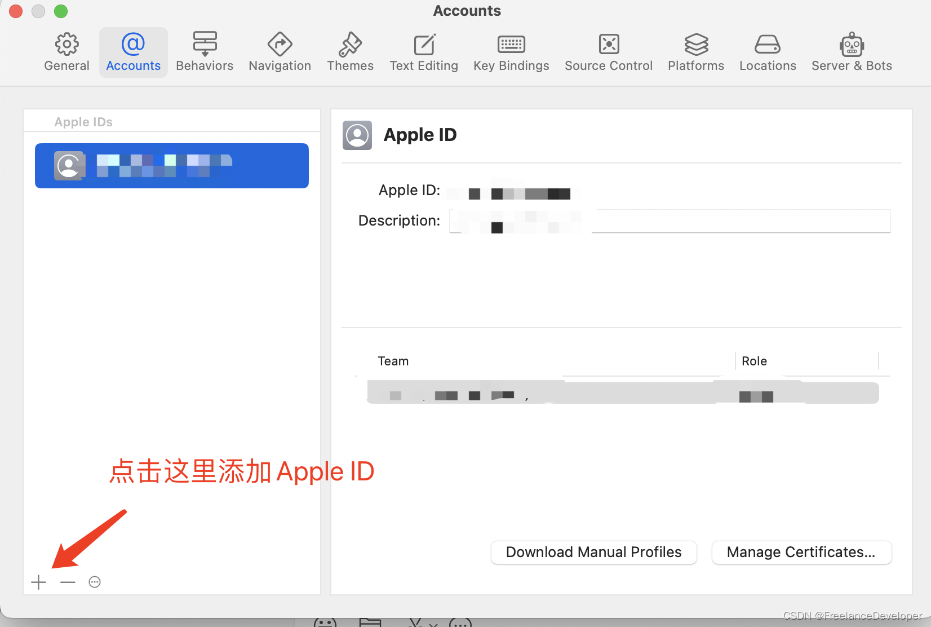The image size is (931, 627).
Task: Click the Role column header
Action: pos(754,361)
